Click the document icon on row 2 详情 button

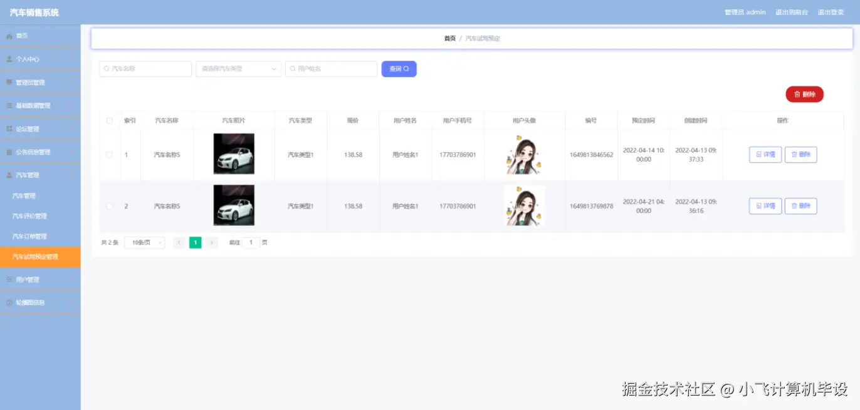(759, 206)
